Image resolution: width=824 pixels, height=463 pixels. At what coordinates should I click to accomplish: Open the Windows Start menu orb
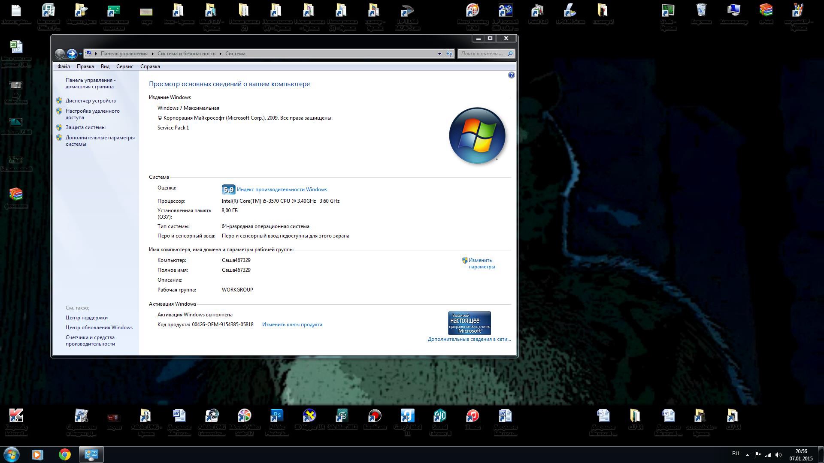[x=12, y=454]
